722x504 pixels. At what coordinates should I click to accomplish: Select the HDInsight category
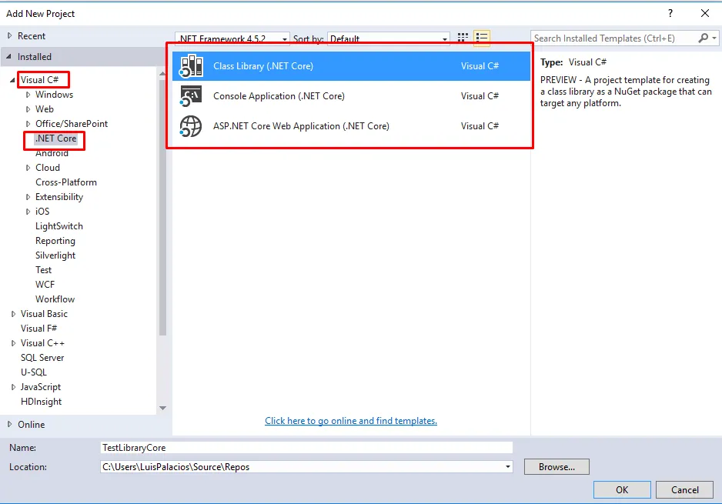coord(41,402)
